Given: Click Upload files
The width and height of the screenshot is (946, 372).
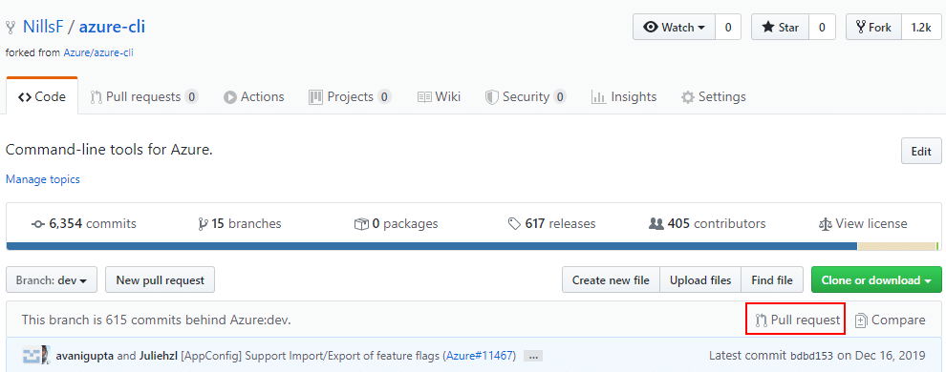Looking at the screenshot, I should coord(700,279).
